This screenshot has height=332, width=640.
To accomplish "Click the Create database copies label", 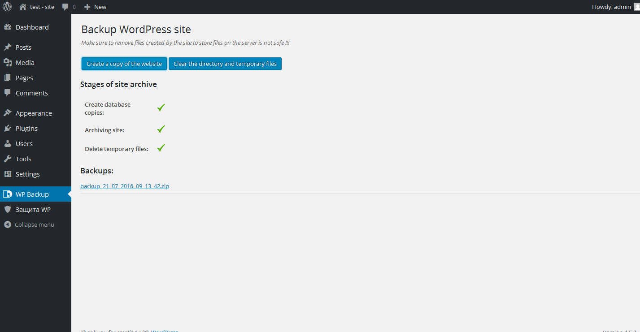I will 108,108.
